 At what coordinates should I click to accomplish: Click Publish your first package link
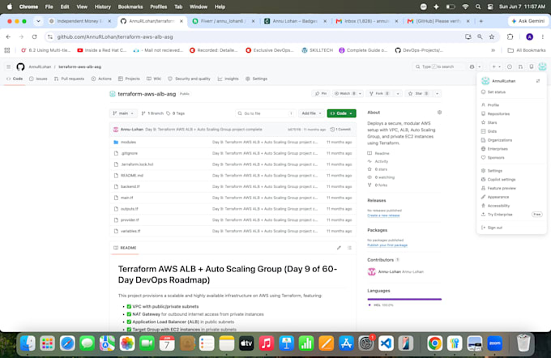pyautogui.click(x=387, y=245)
